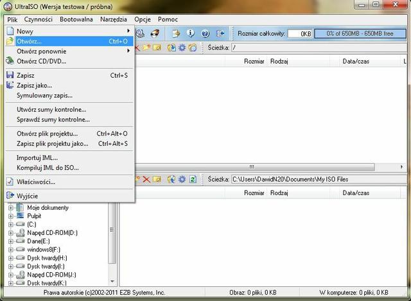Click the upper pane scroll right arrow
This screenshot has width=411, height=301.
pyautogui.click(x=401, y=167)
